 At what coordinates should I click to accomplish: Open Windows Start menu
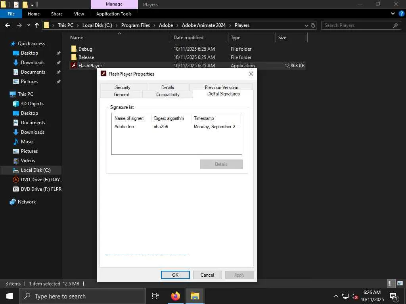(x=10, y=296)
